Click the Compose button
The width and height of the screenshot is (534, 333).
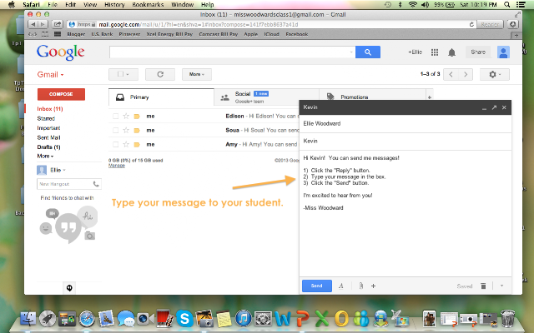tap(61, 94)
